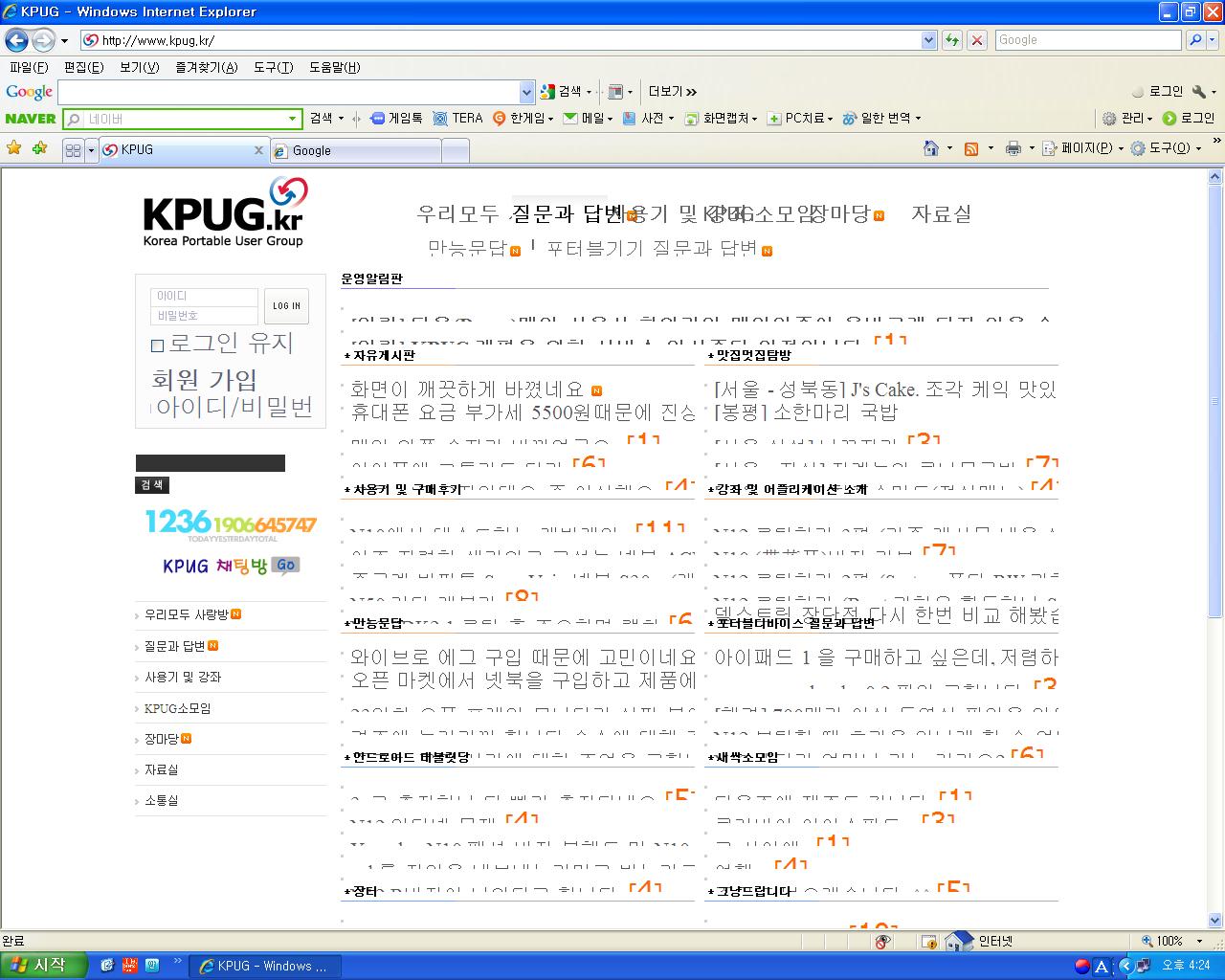
Task: Click 회원 가입 link
Action: pos(205,380)
